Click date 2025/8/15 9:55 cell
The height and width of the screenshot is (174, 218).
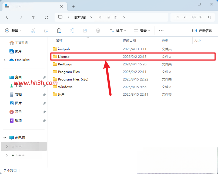[135, 87]
